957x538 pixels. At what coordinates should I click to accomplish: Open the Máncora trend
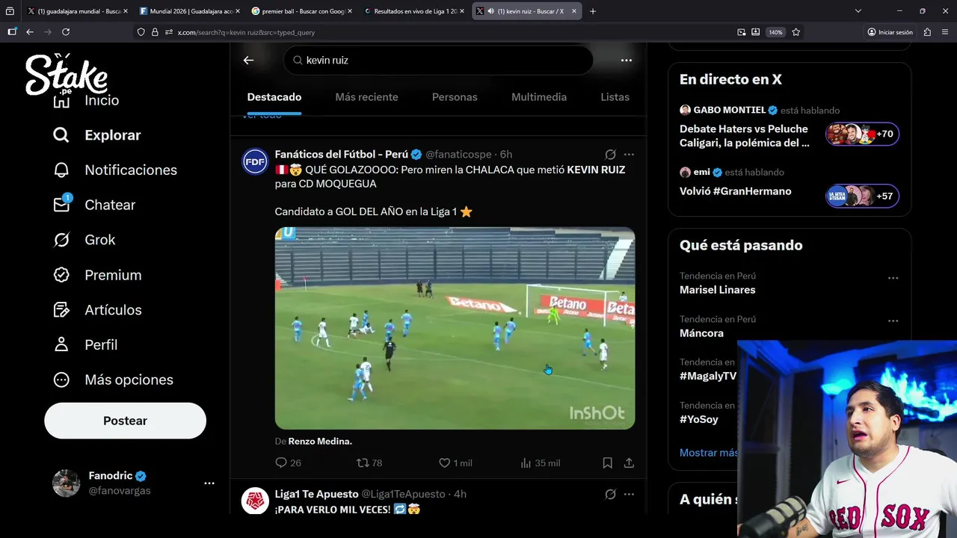click(x=701, y=333)
